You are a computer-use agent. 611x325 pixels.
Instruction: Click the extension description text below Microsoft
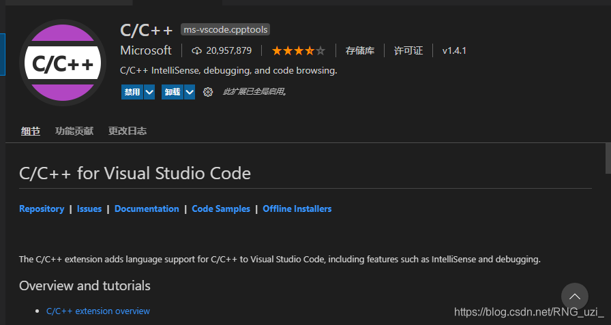[x=228, y=70]
